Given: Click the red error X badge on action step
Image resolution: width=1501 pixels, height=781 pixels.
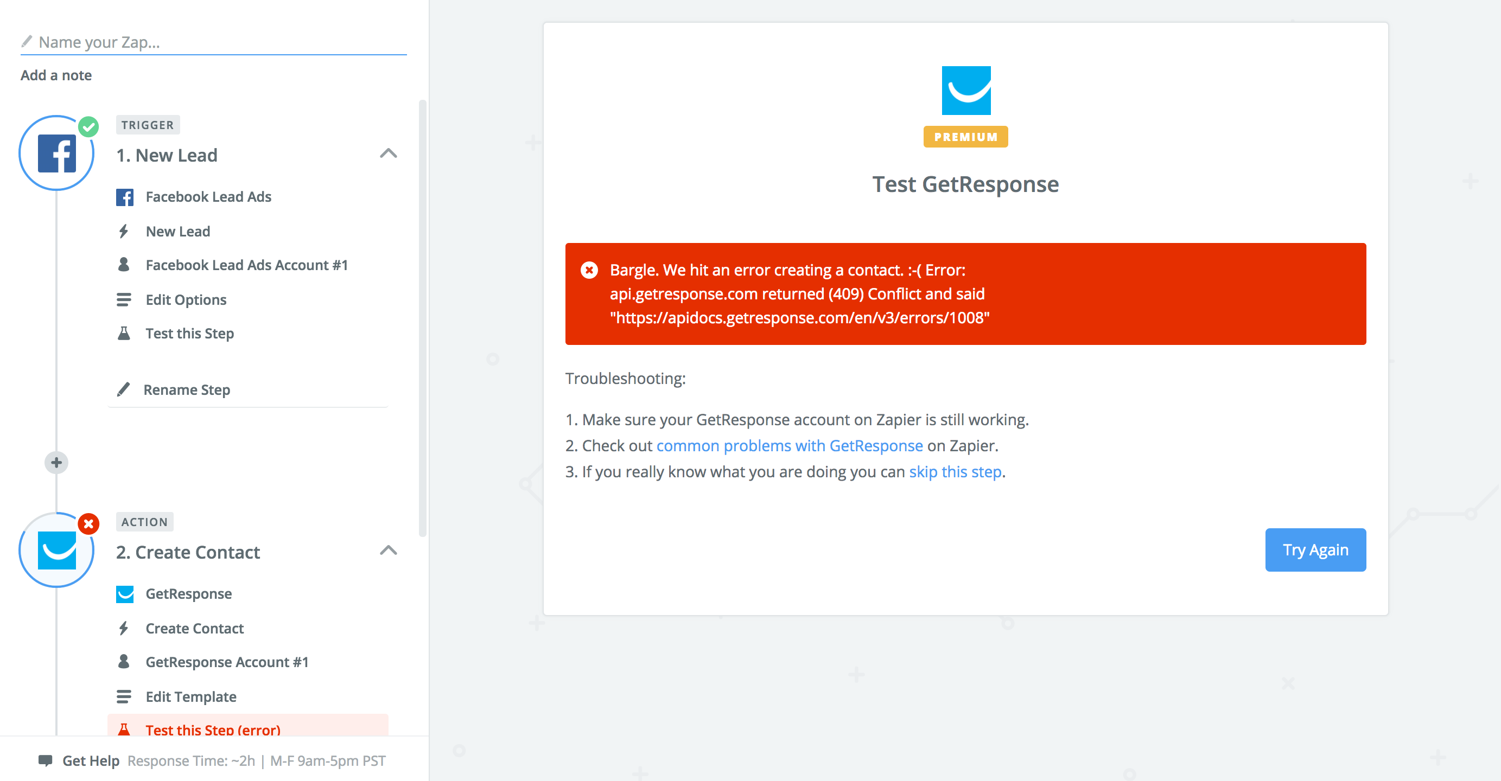Looking at the screenshot, I should pos(88,524).
